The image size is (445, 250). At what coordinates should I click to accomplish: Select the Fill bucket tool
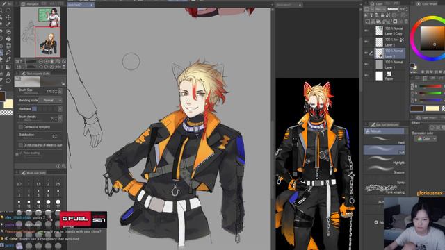[8, 39]
